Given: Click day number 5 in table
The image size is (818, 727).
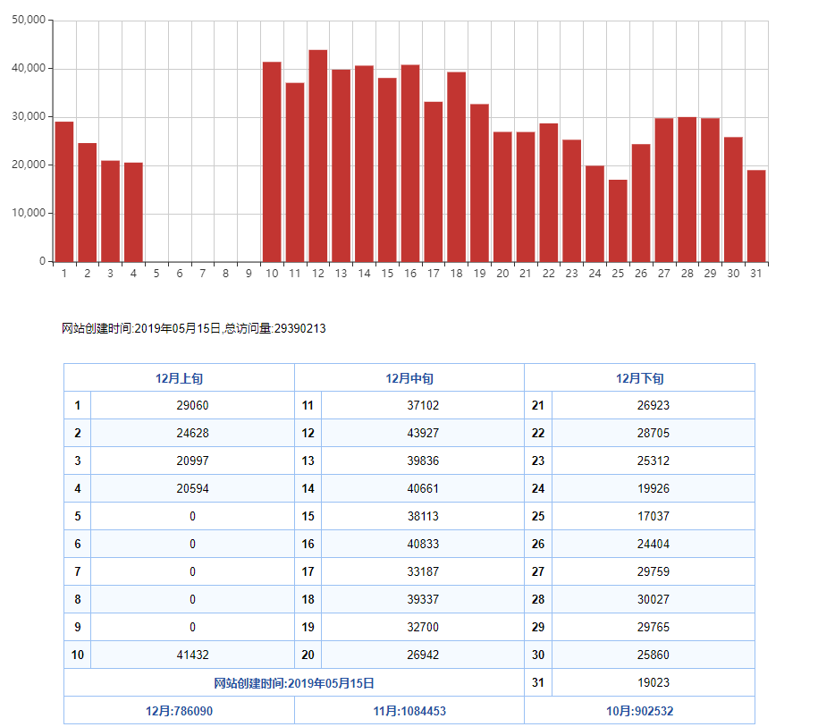Looking at the screenshot, I should [x=78, y=516].
